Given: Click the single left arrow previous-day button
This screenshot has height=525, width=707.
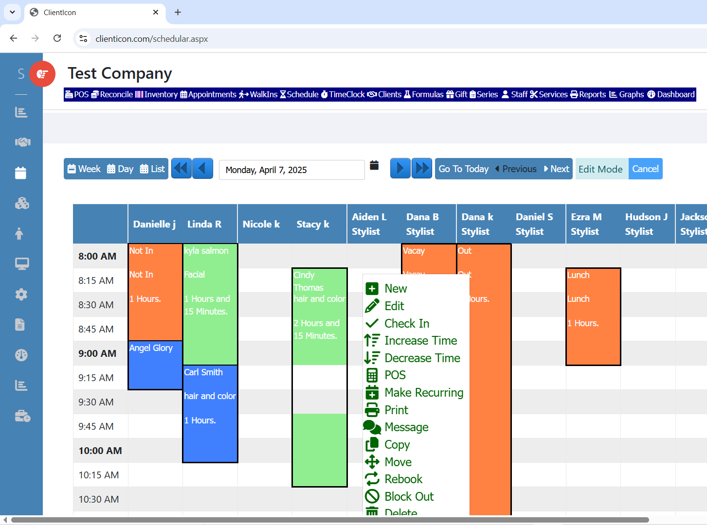Looking at the screenshot, I should pos(203,169).
